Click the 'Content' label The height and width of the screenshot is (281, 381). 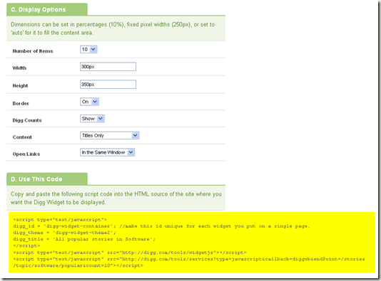pos(22,137)
